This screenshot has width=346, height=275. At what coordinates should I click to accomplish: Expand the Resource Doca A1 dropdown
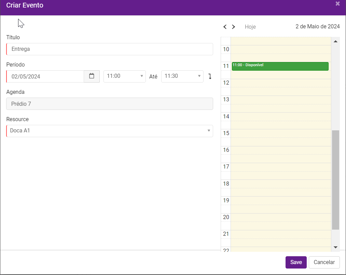(x=110, y=131)
